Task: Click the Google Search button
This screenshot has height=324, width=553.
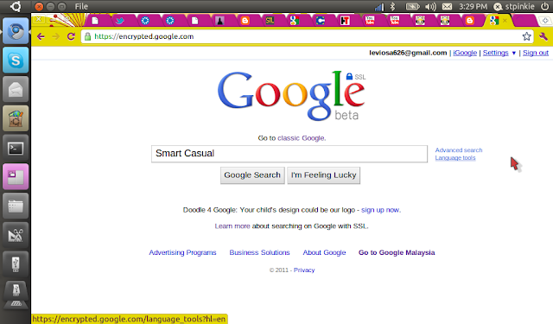Action: point(252,175)
